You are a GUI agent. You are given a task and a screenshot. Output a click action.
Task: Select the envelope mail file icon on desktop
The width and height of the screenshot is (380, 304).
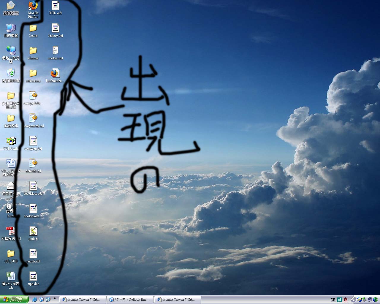[x=11, y=190]
